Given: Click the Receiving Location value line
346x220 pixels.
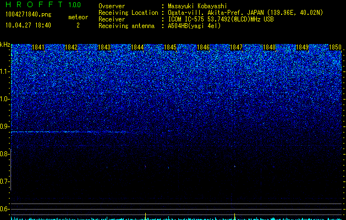Looking at the screenshot, I should pyautogui.click(x=245, y=13).
